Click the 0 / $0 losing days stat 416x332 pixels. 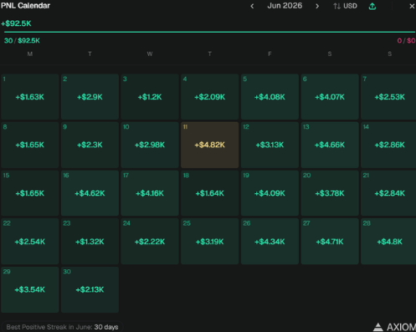(406, 41)
